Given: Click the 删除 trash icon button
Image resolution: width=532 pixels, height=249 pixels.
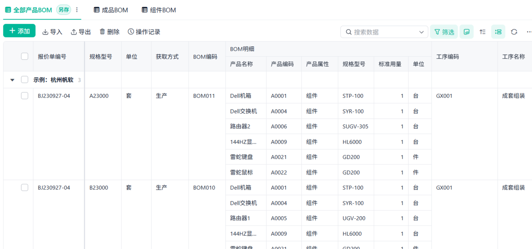Looking at the screenshot, I should click(x=110, y=32).
